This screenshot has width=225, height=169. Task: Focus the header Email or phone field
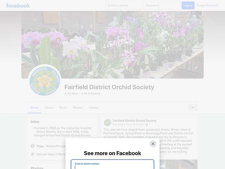pyautogui.click(x=124, y=5)
